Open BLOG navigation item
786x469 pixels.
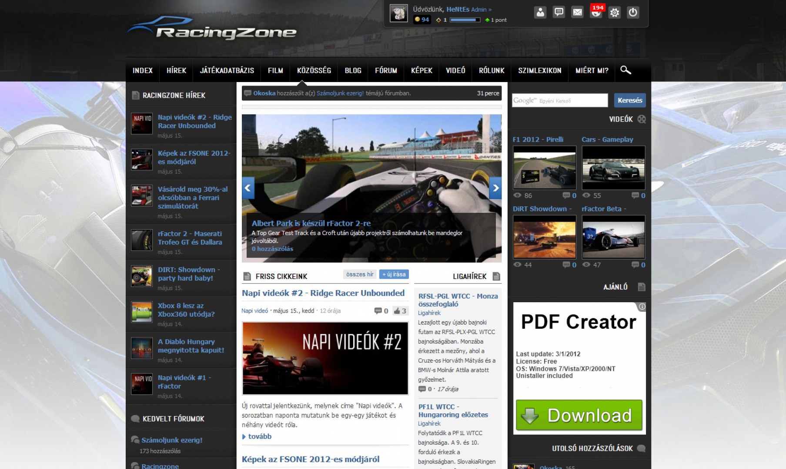(353, 70)
